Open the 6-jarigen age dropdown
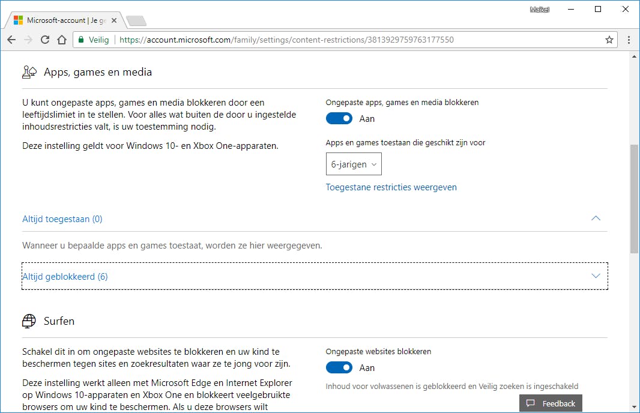 coord(354,164)
